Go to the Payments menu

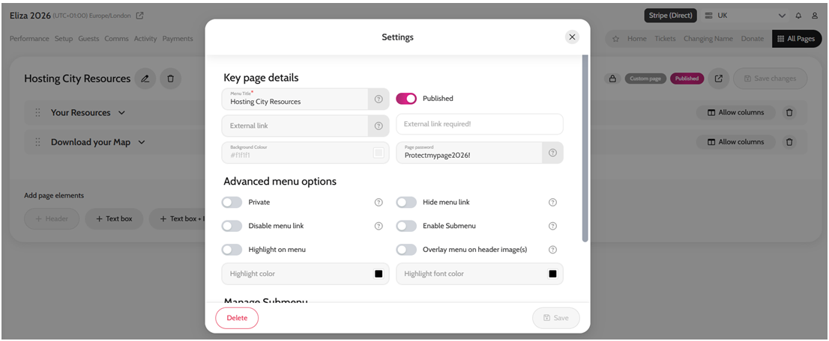(178, 39)
